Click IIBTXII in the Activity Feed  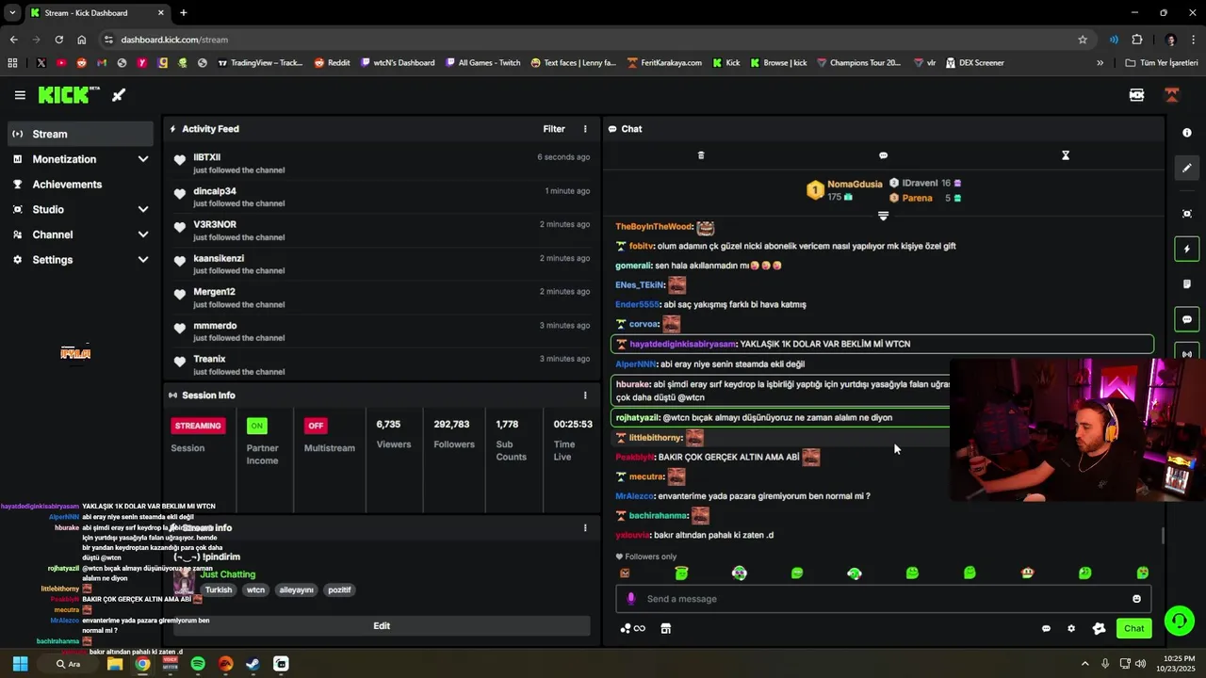tap(207, 157)
